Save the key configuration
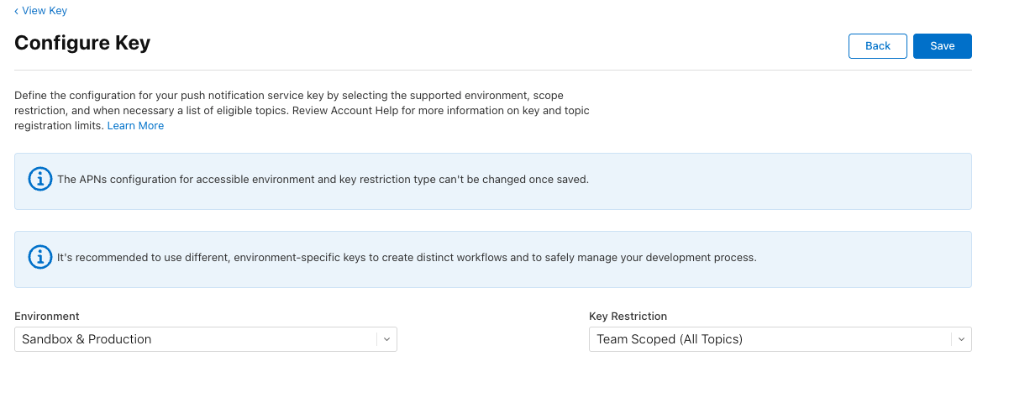Screen dimensions: 1030x398 (x=942, y=46)
